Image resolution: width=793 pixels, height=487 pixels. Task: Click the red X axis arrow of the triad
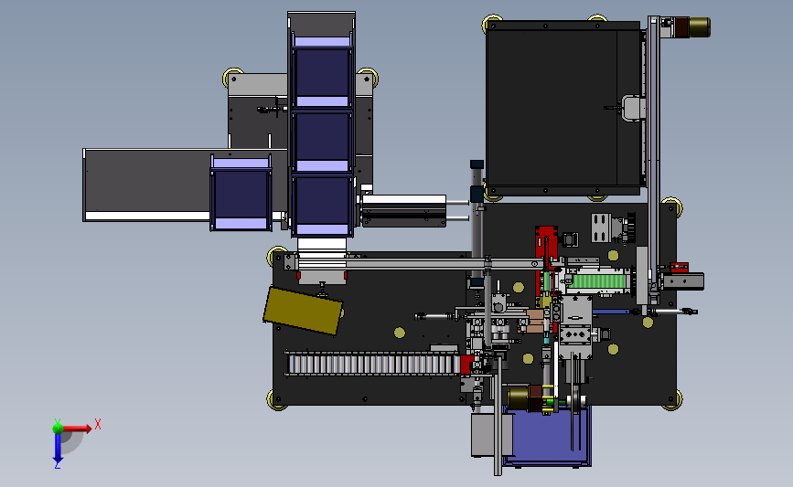77,429
